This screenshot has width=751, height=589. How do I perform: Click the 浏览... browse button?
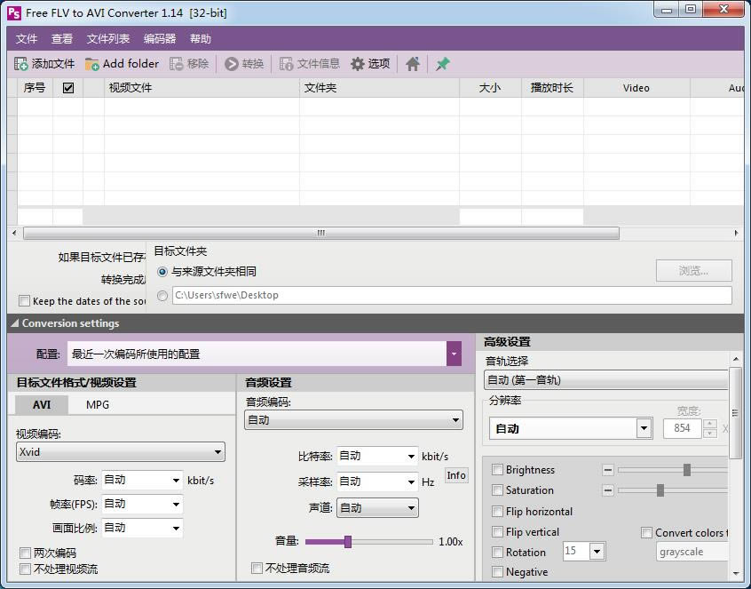click(x=693, y=271)
